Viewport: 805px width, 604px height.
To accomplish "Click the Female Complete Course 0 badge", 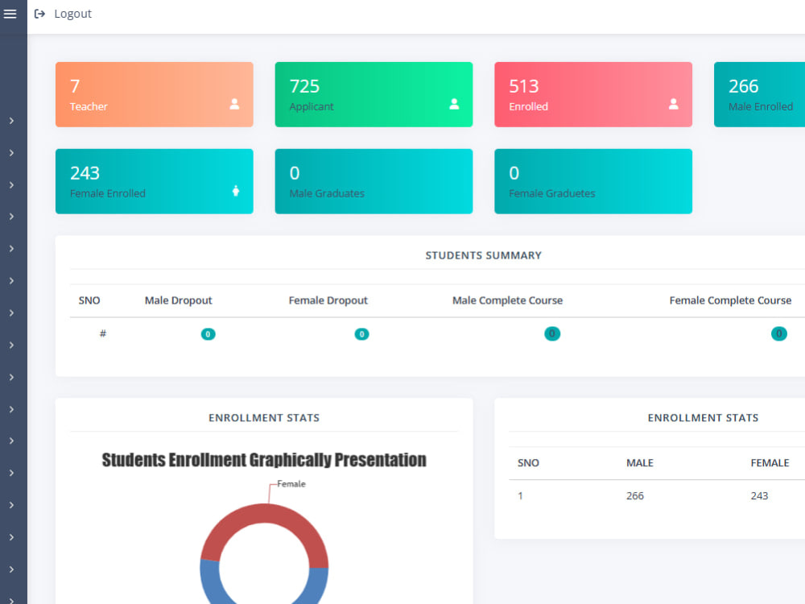I will 779,334.
